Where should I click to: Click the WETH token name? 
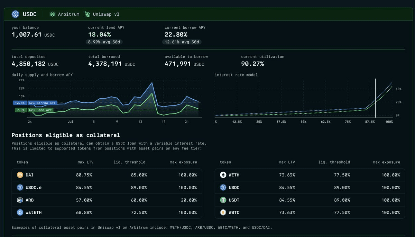[234, 175]
